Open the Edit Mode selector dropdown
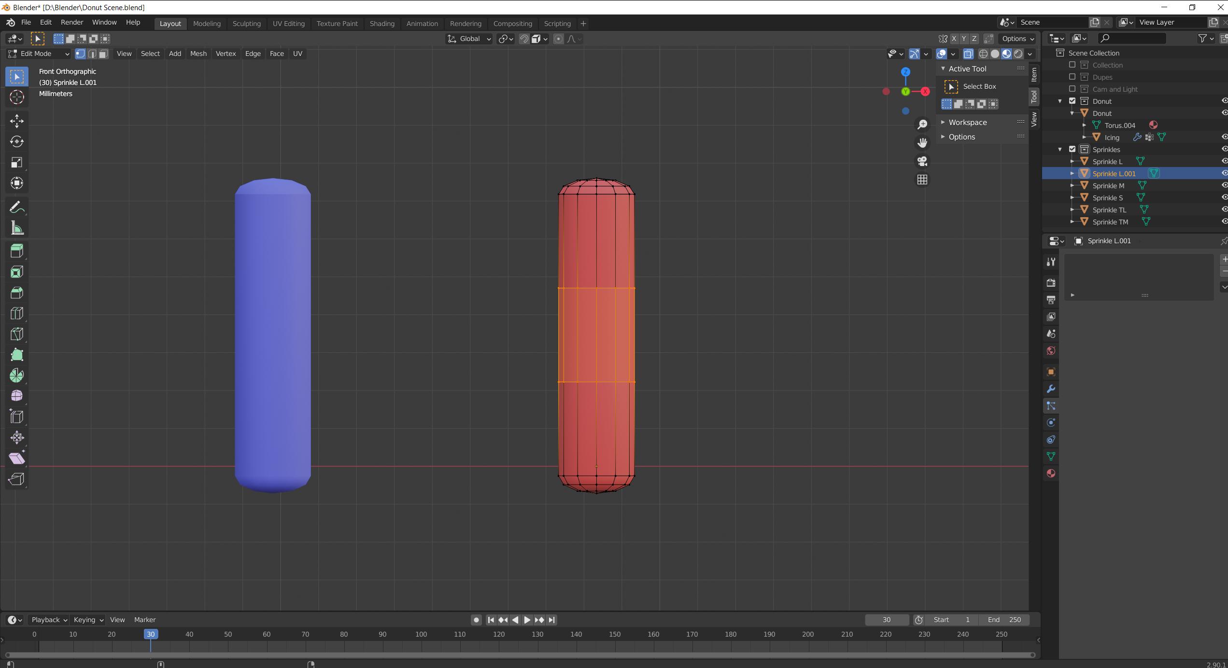The width and height of the screenshot is (1228, 668). pos(39,54)
